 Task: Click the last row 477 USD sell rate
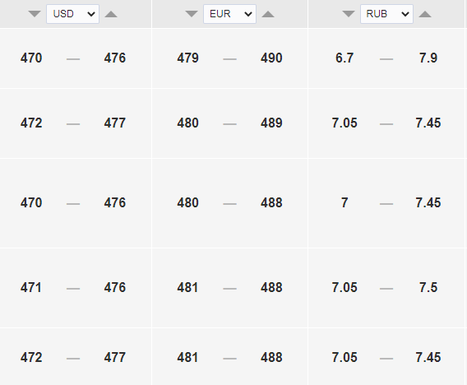(115, 357)
